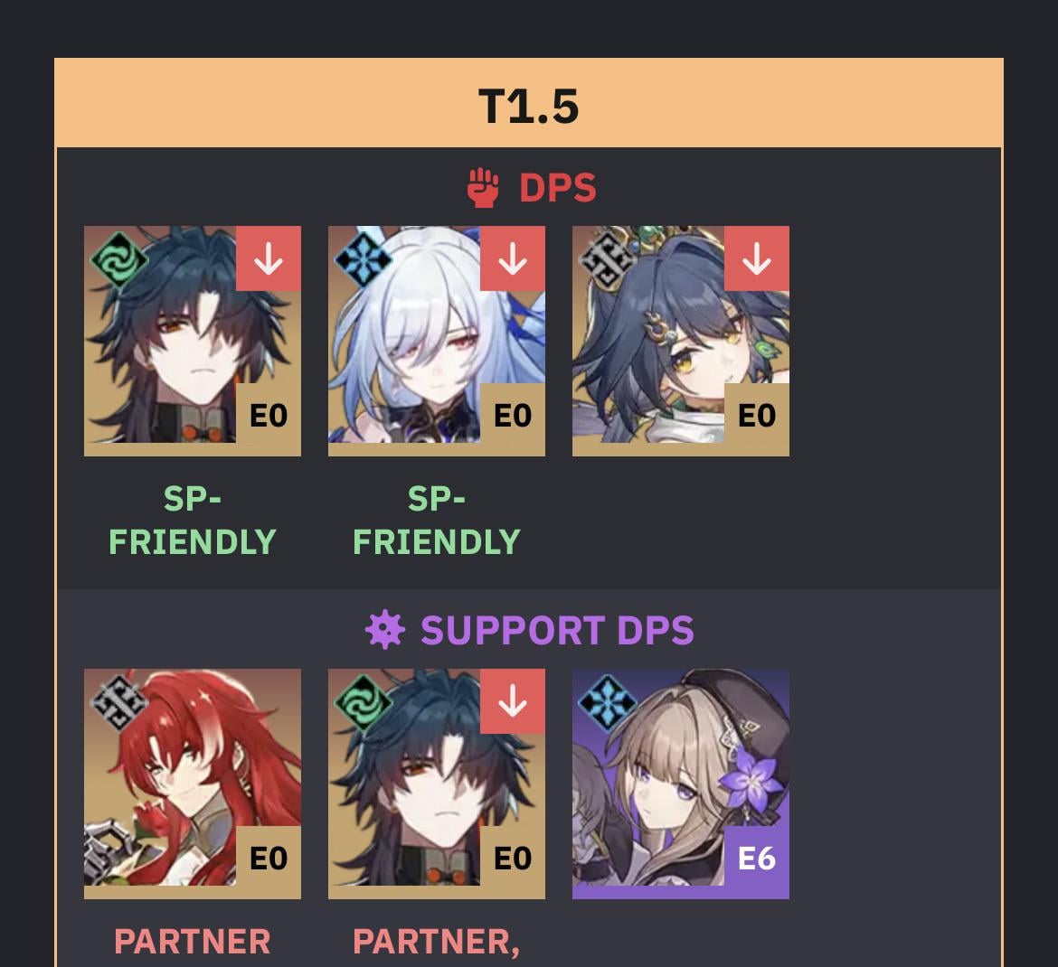Click the red fist icon beside the DPS heading

coord(483,187)
